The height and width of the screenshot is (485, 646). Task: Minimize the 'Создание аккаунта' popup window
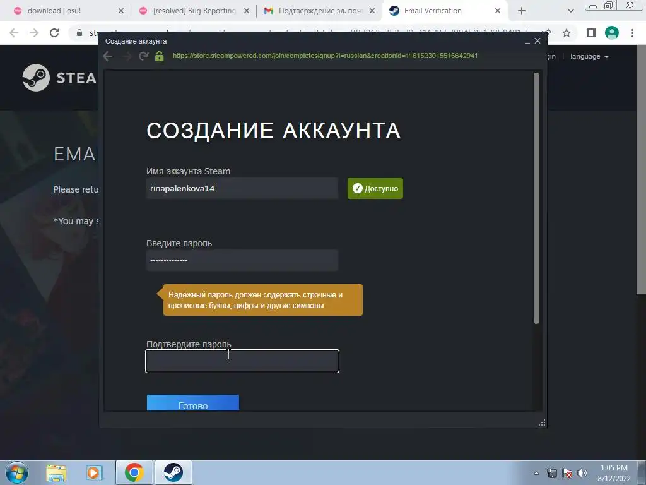tap(527, 41)
